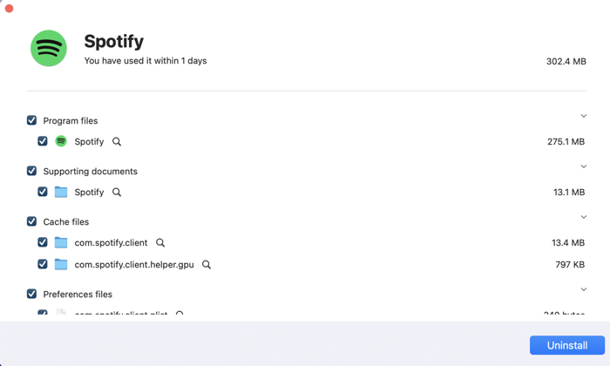Click magnifier beside com.spotify.client cache folder
The image size is (610, 366).
160,243
